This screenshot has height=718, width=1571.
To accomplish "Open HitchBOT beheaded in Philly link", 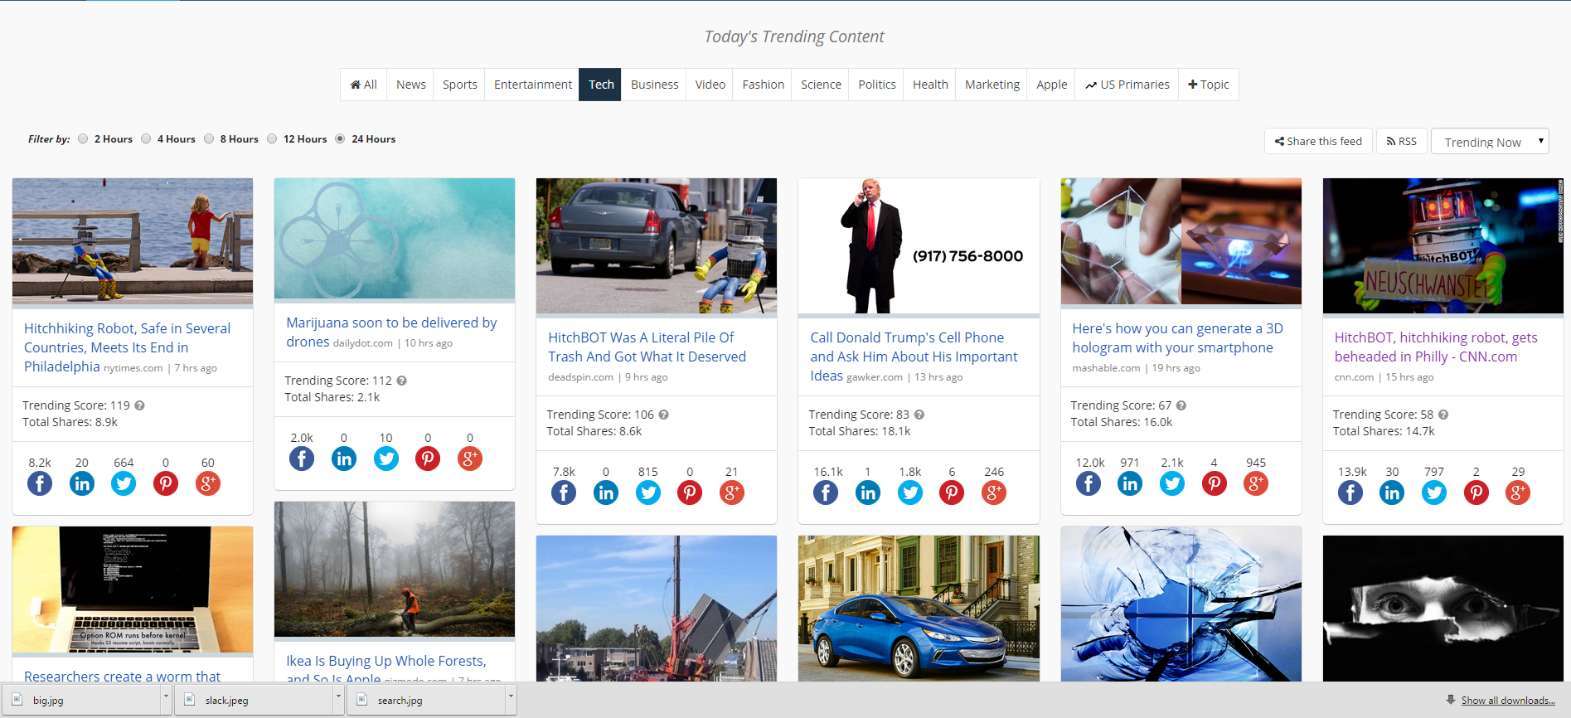I will 1436,347.
